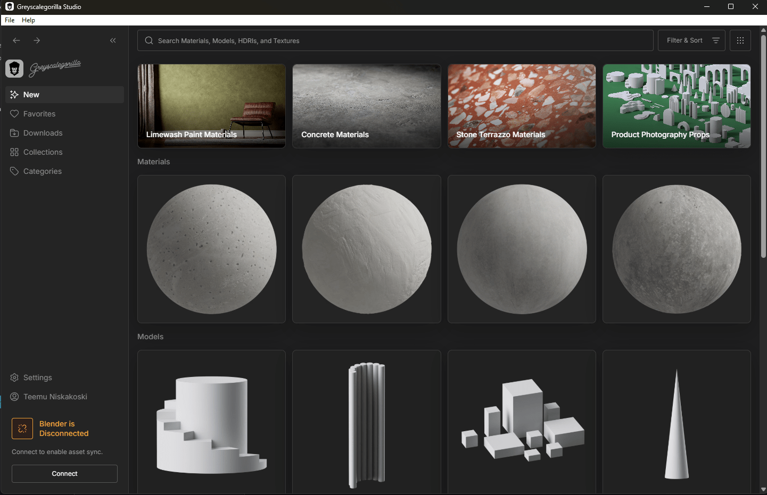Click the Collections grid icon
The height and width of the screenshot is (495, 767).
pyautogui.click(x=14, y=152)
